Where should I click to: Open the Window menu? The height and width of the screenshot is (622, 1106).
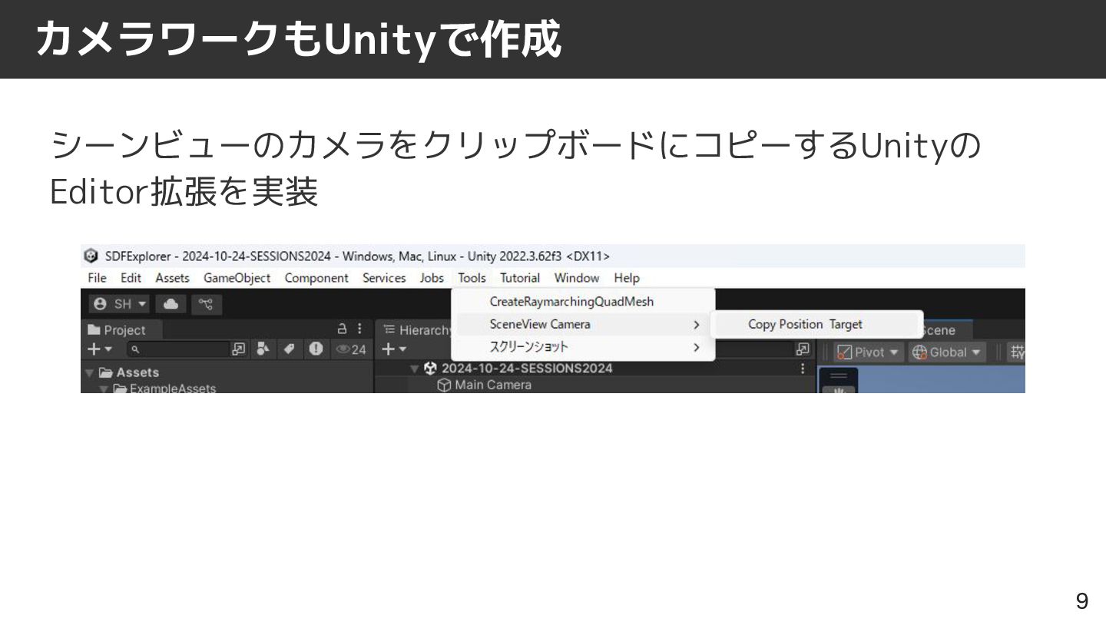(576, 278)
